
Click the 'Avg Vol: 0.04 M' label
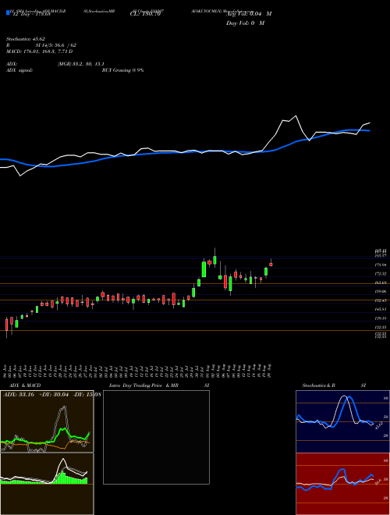[x=249, y=14]
